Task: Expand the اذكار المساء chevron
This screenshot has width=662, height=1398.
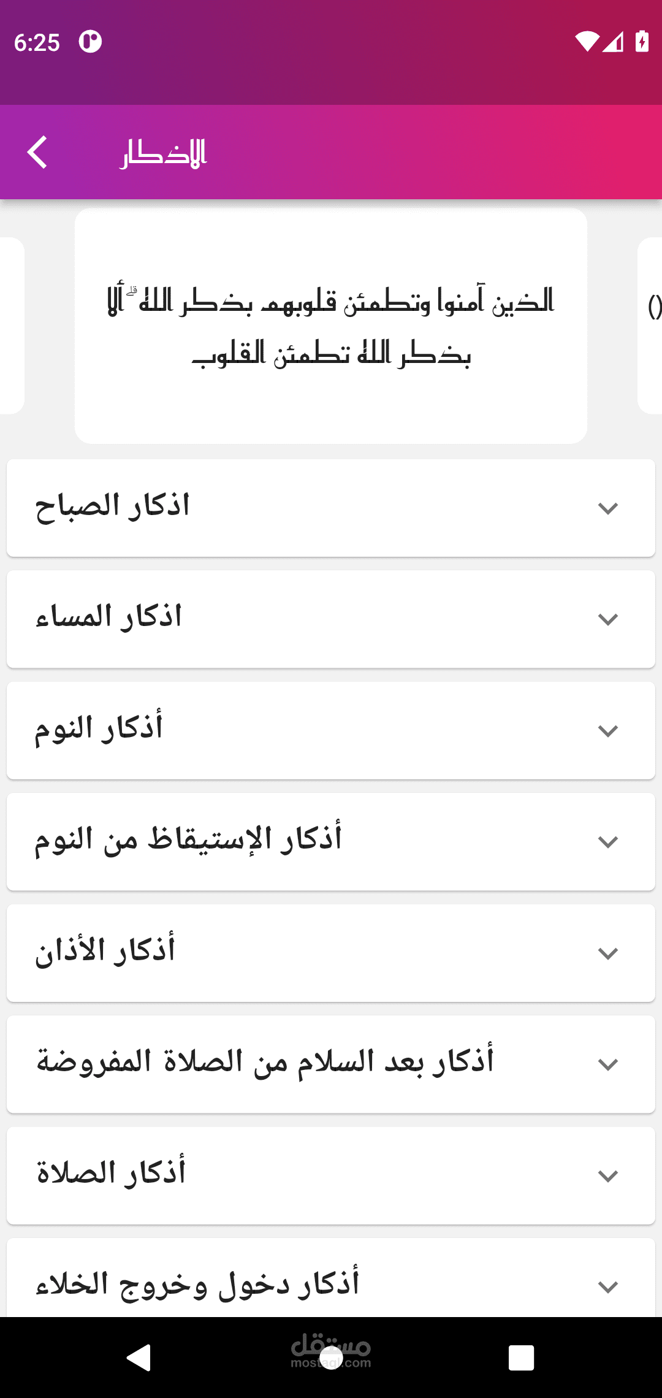Action: [607, 619]
